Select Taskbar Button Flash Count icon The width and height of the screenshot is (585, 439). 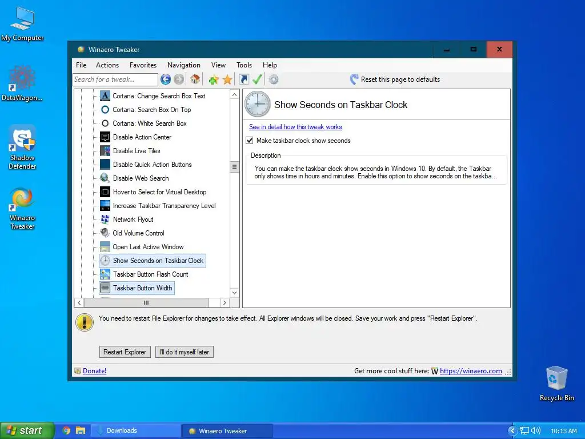[105, 274]
